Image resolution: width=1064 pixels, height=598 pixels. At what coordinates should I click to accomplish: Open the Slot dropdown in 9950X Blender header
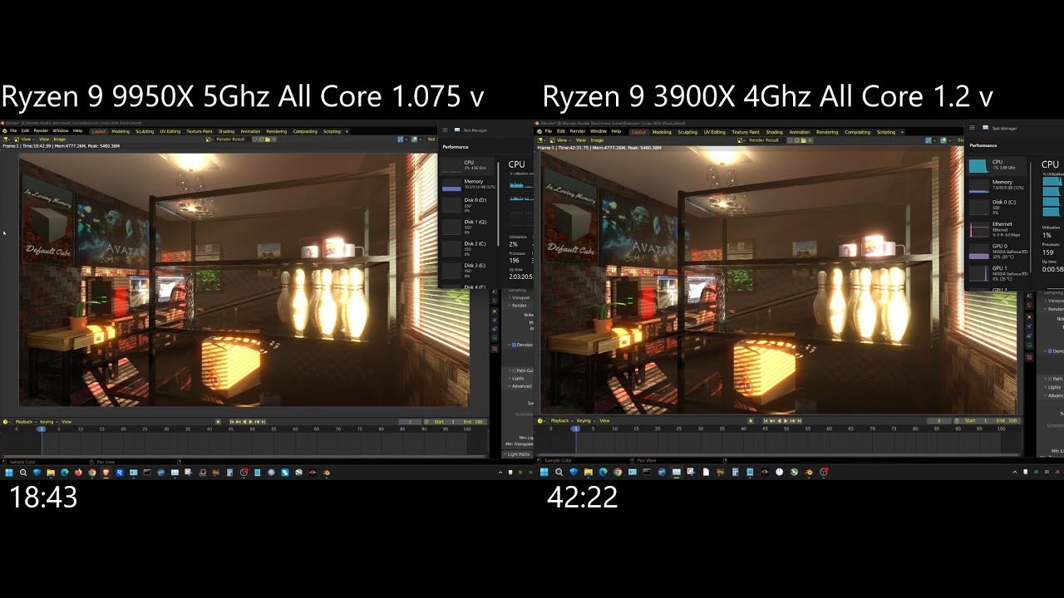tap(432, 140)
